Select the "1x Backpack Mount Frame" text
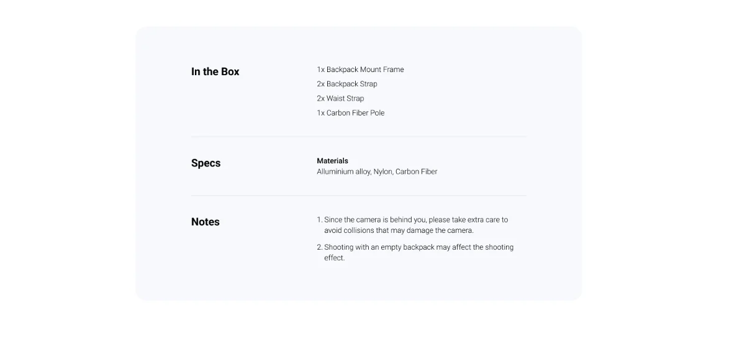732x349 pixels. [x=360, y=70]
